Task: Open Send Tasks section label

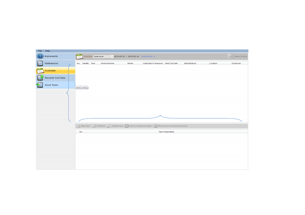Action: [51, 85]
